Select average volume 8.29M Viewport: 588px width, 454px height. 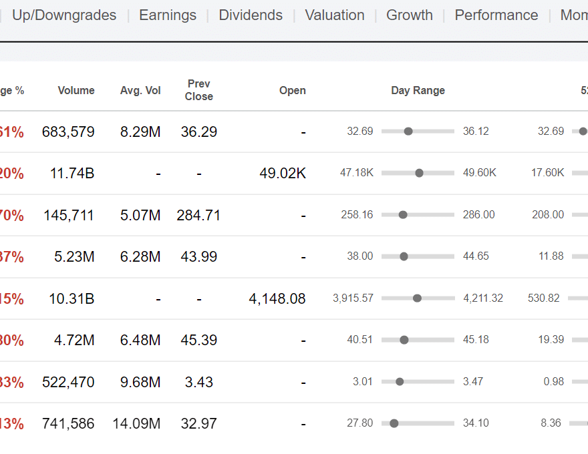click(x=140, y=132)
